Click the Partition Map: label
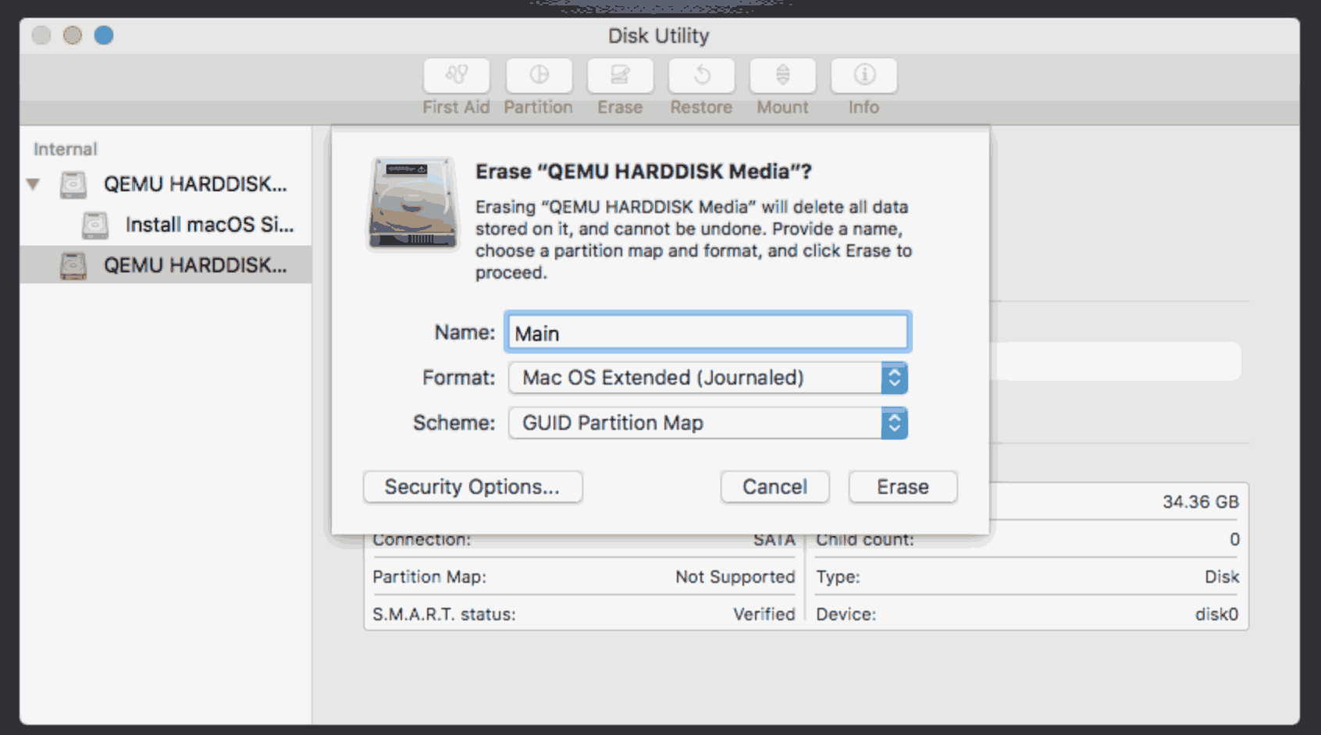The height and width of the screenshot is (735, 1321). click(429, 577)
